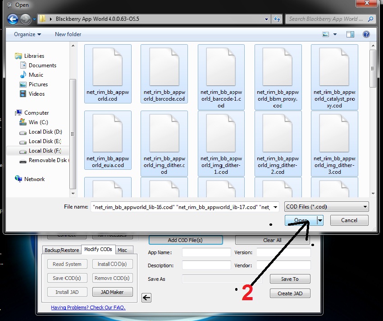Open Local Disk (D:)
Viewport: 383px width, 321px height.
pos(41,132)
